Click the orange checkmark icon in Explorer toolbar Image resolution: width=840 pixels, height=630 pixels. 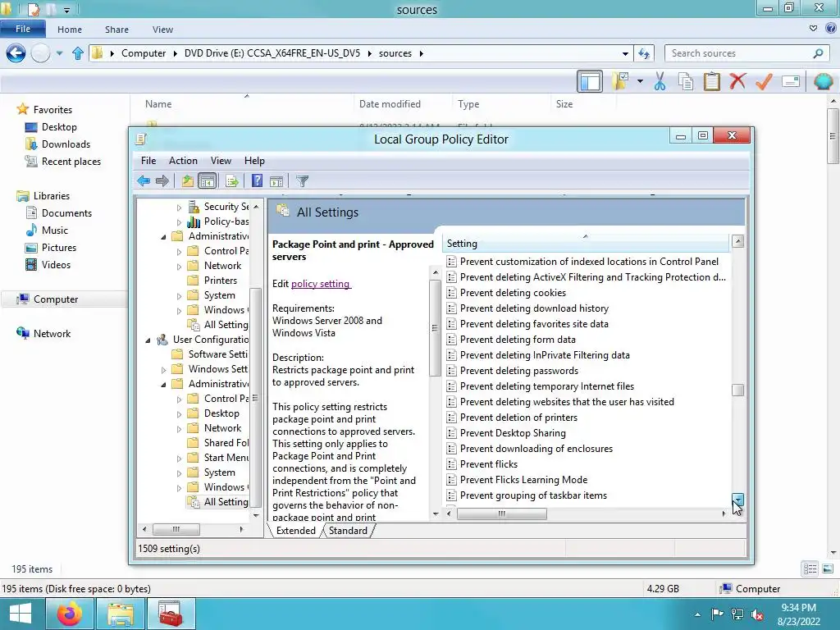[764, 81]
